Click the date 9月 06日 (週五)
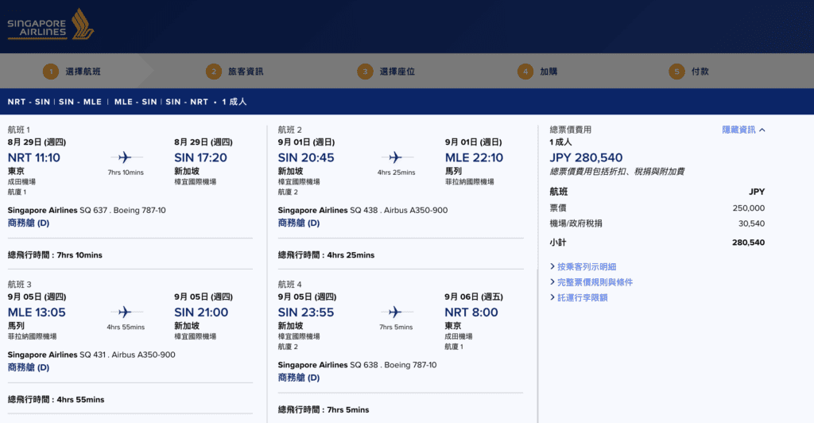Viewport: 814px width, 423px height. (x=474, y=297)
